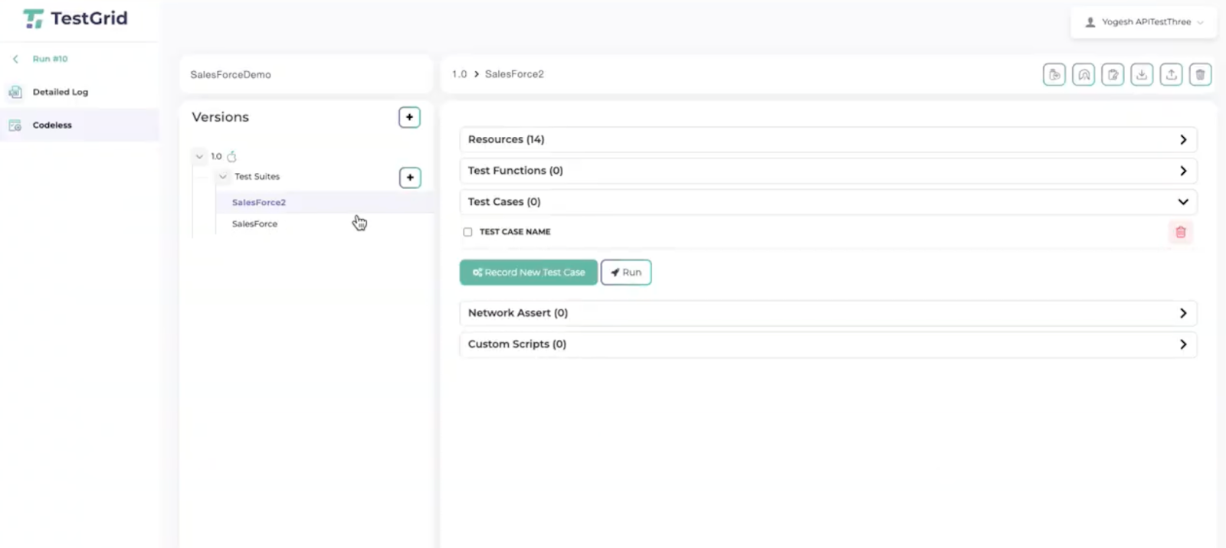
Task: Click the SalesForce2 breadcrumb
Action: [514, 74]
